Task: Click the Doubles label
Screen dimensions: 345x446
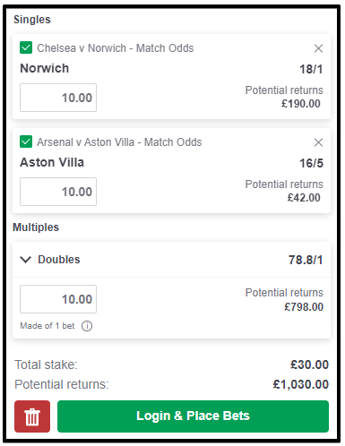Action: (x=59, y=260)
